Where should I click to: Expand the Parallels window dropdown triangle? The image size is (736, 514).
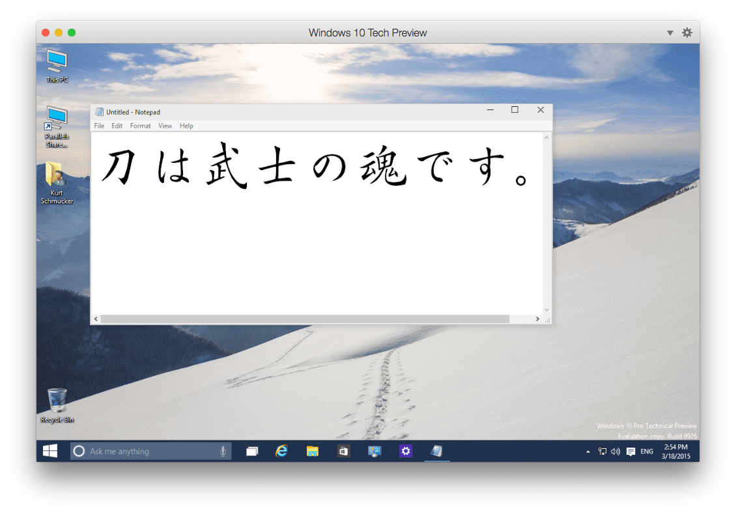pos(670,33)
